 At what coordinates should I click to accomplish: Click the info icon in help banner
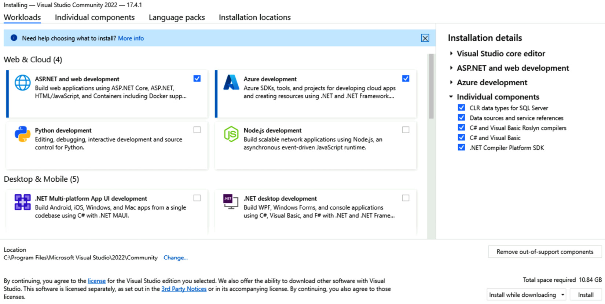(14, 38)
